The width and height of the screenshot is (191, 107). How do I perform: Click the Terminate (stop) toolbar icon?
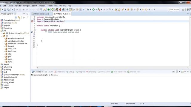click(x=24, y=10)
